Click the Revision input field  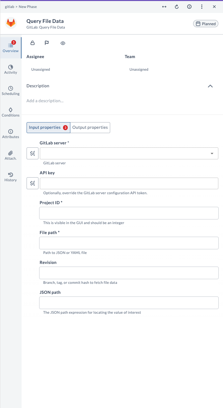pos(129,273)
